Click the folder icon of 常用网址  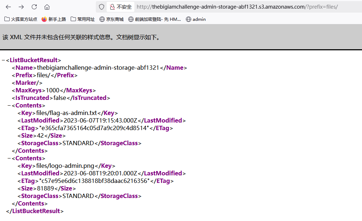pos(73,19)
